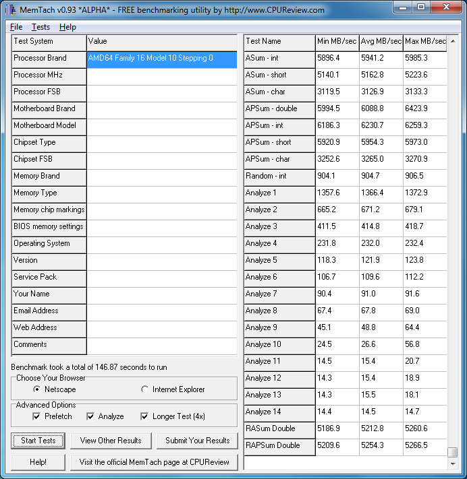The height and width of the screenshot is (479, 467).
Task: Click the Version value field
Action: (x=162, y=262)
